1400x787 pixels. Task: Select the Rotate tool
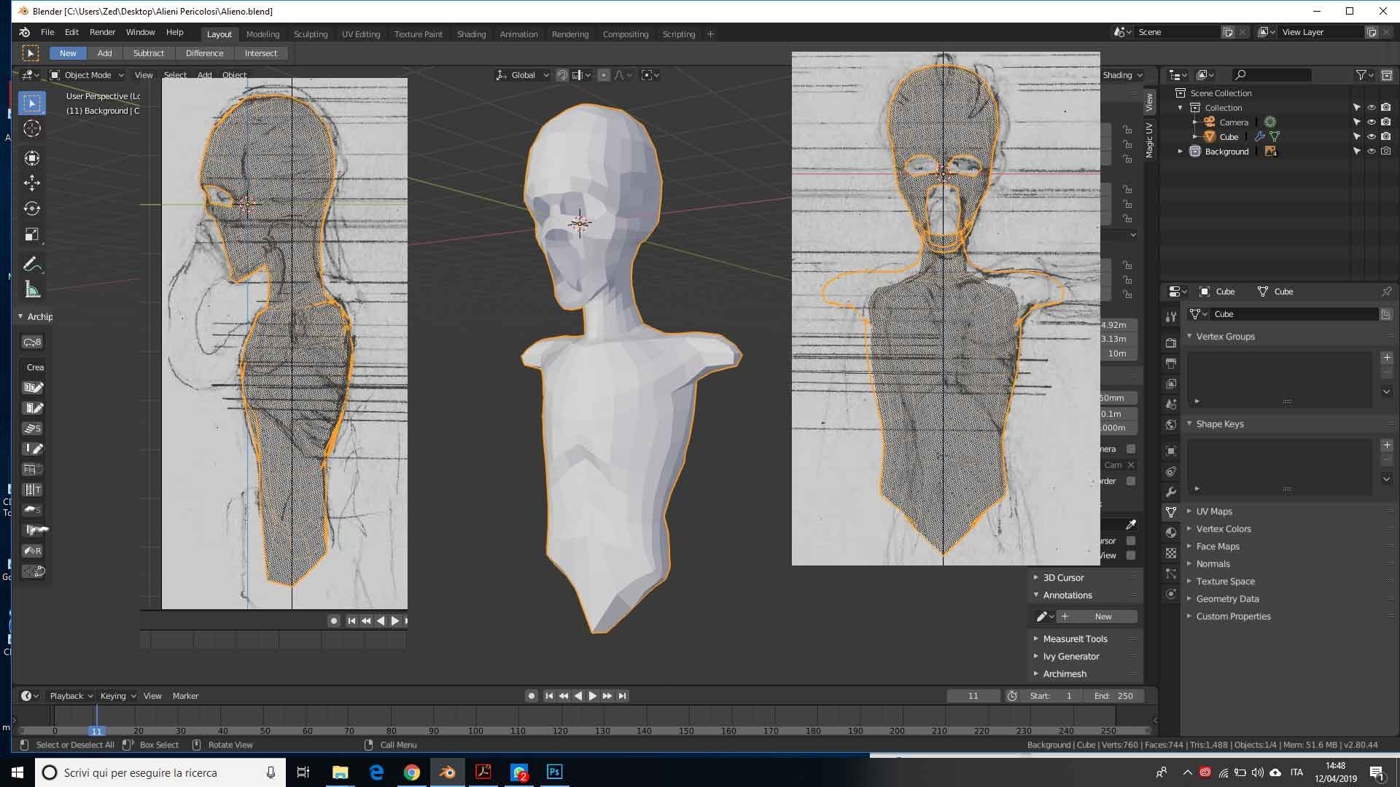(32, 208)
